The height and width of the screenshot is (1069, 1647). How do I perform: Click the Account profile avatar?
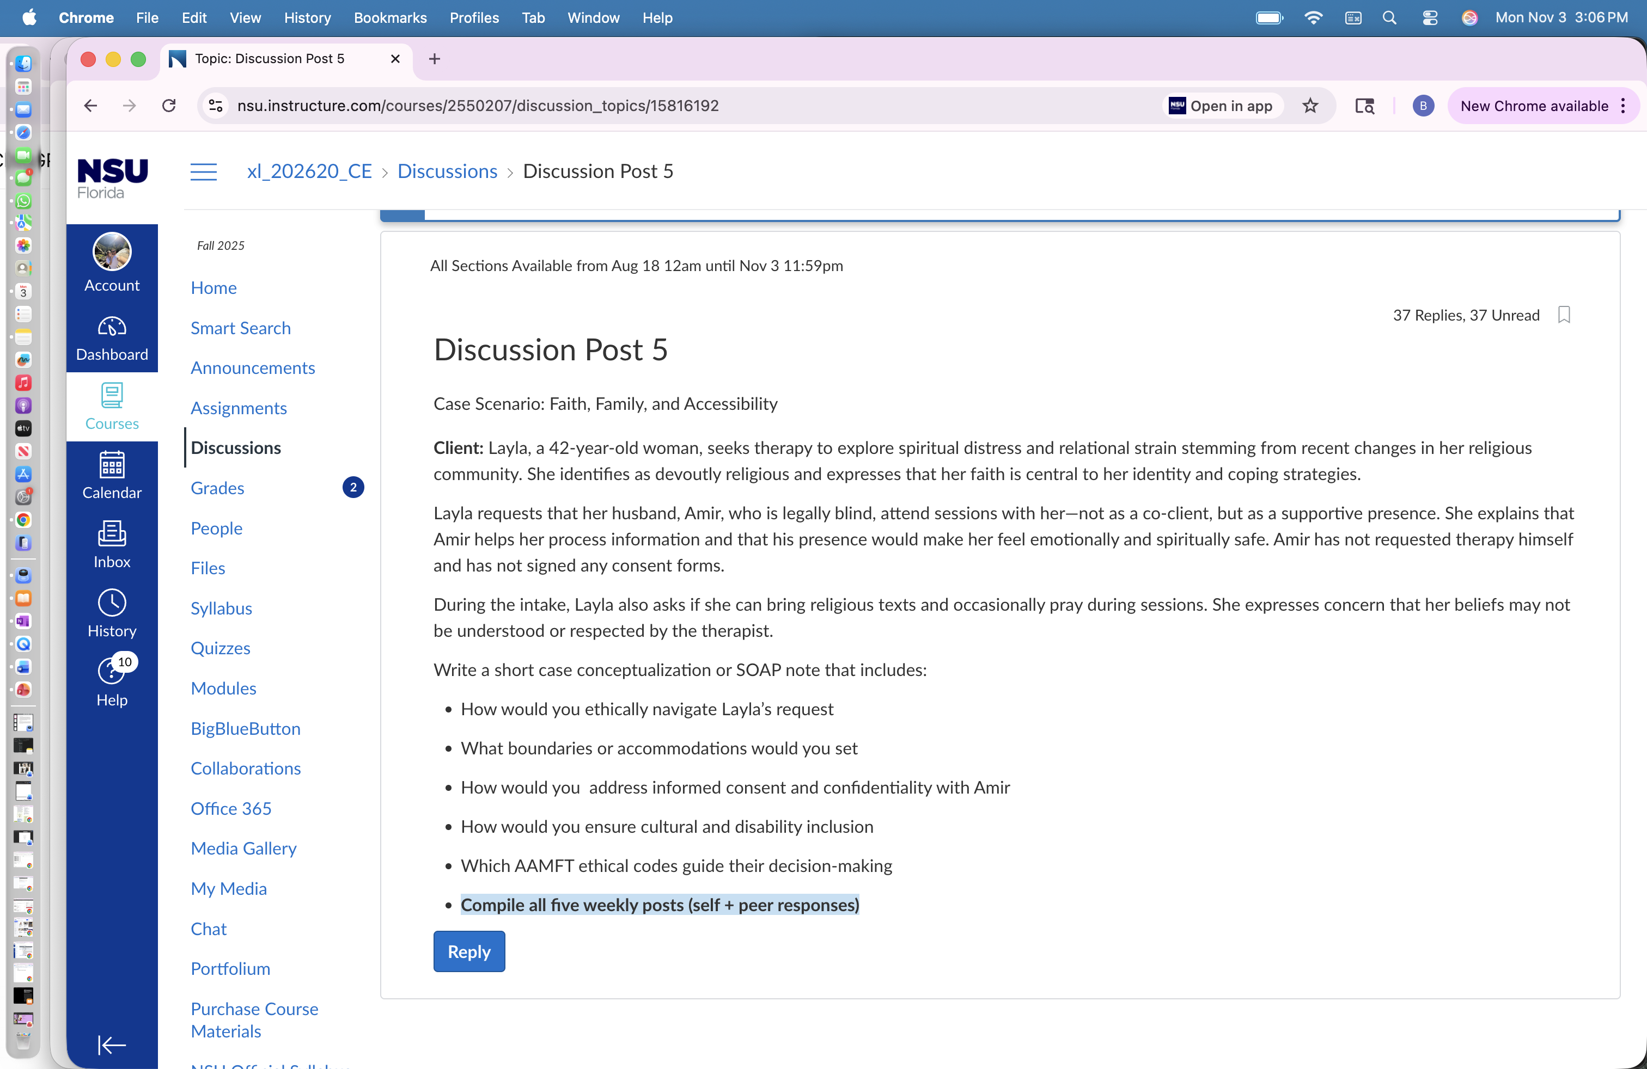112,251
